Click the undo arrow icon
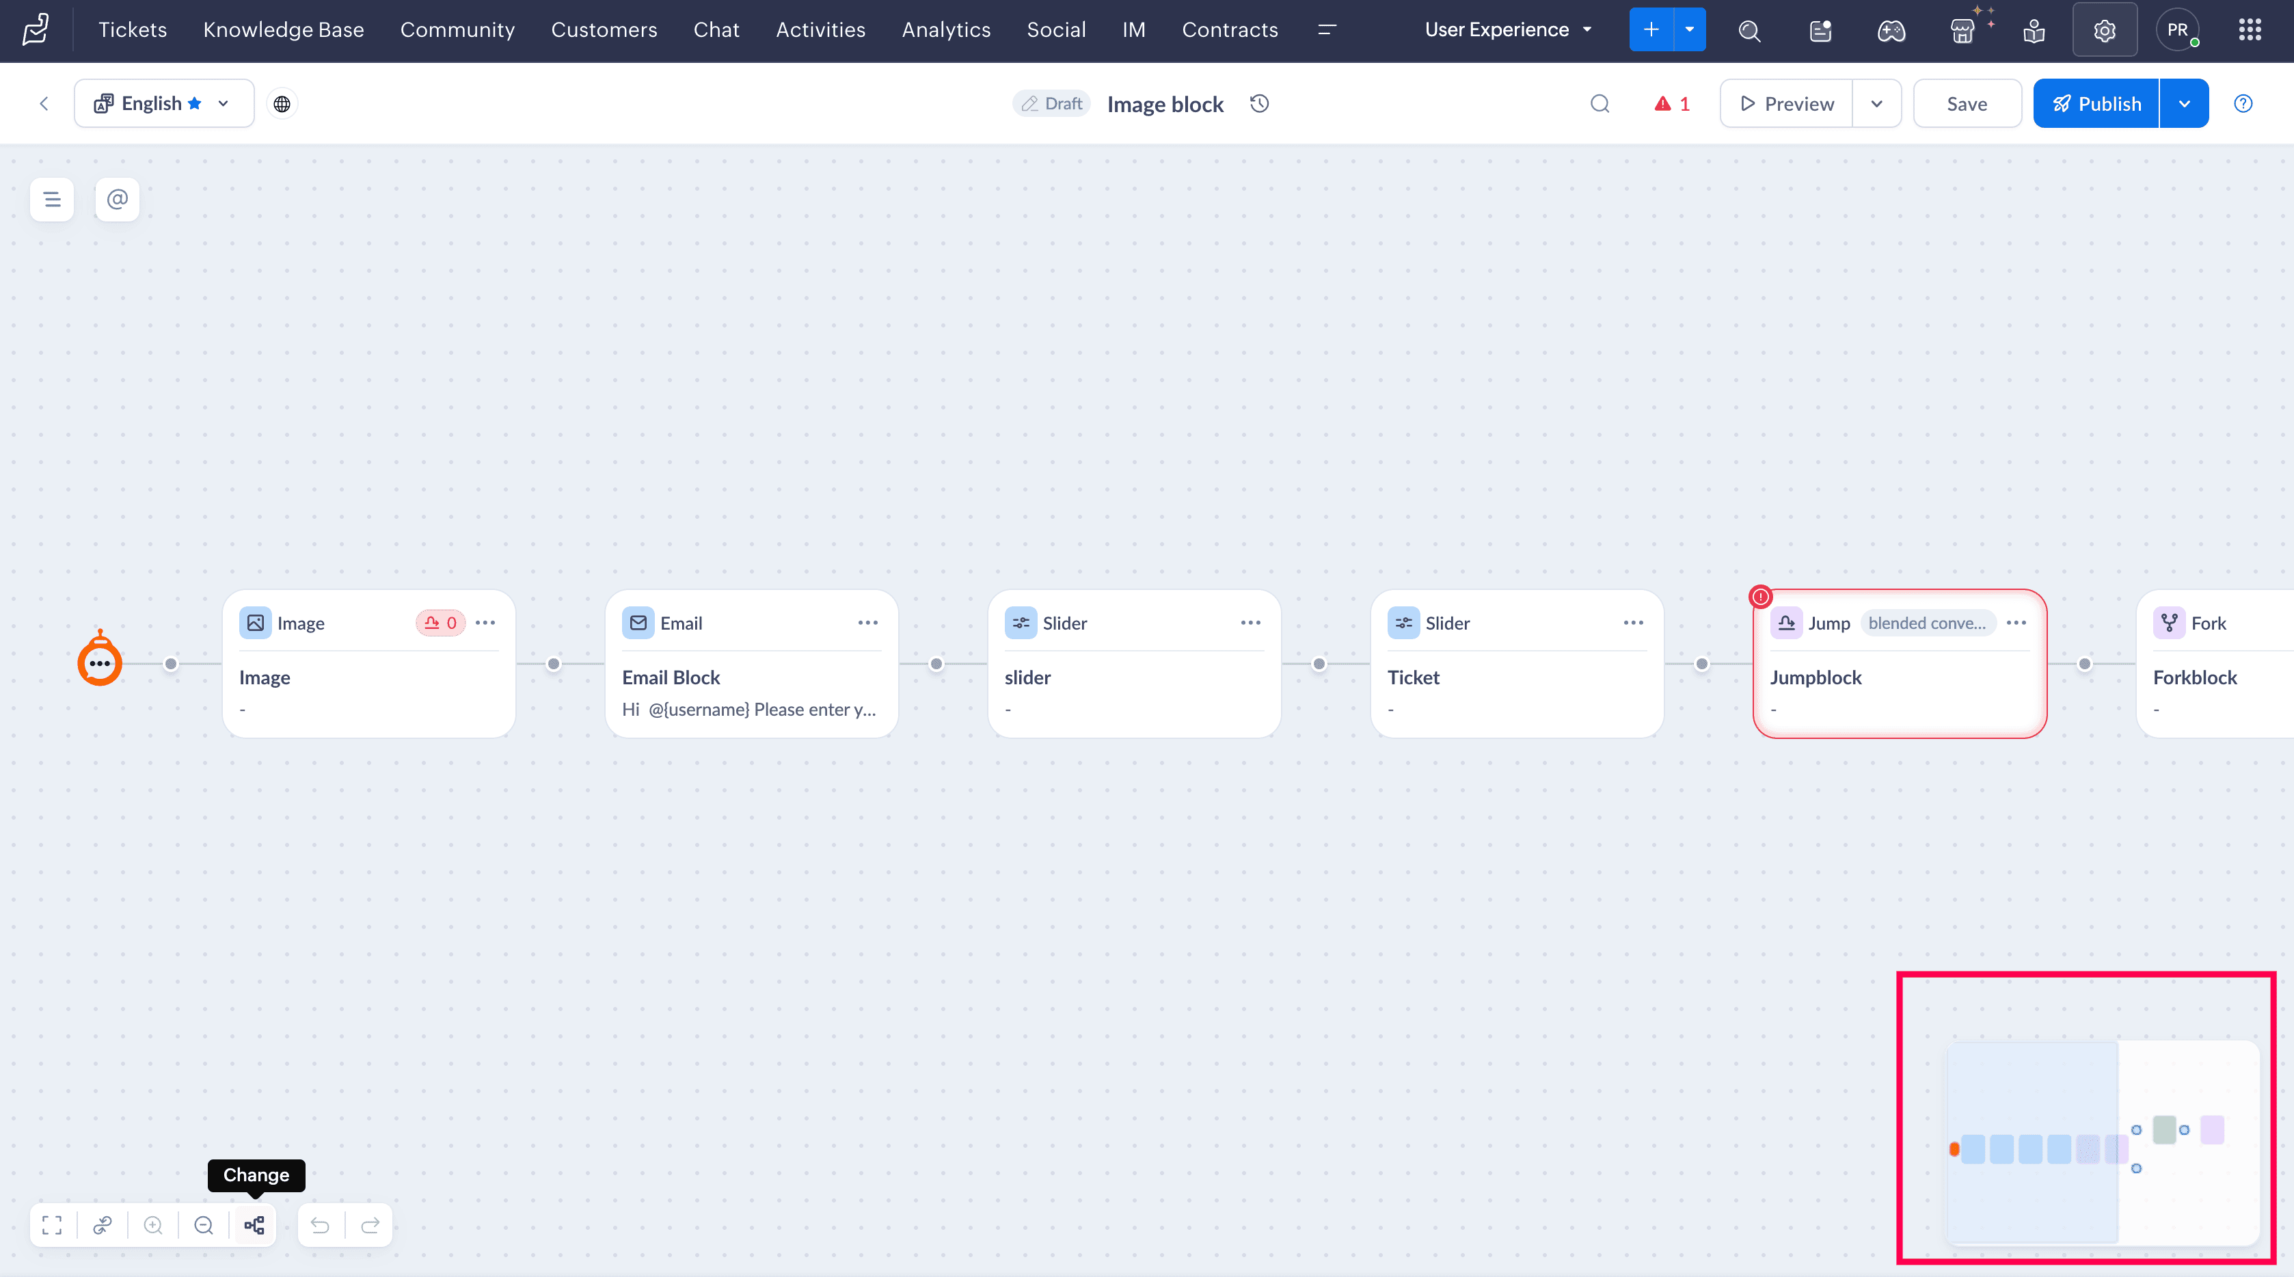Screen dimensions: 2294x1277 pyautogui.click(x=321, y=1225)
